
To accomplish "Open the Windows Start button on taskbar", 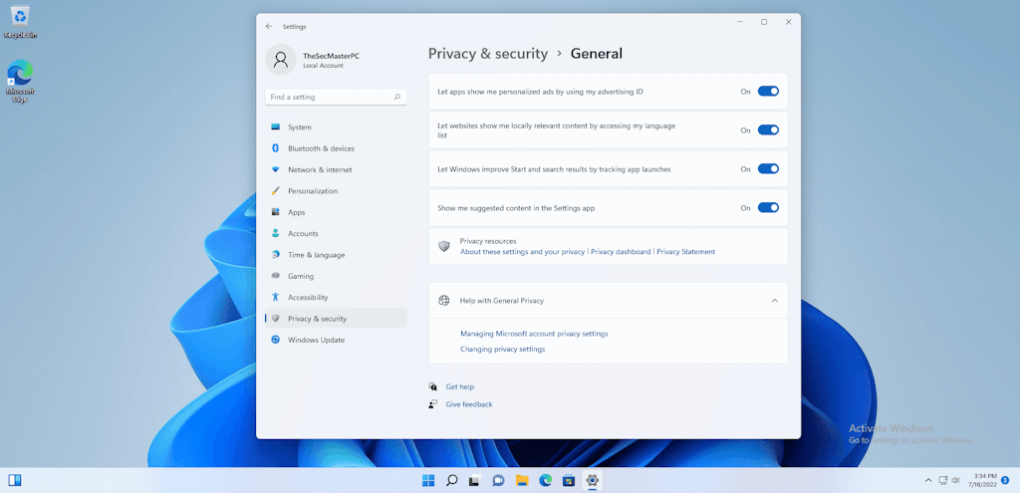I will click(428, 481).
